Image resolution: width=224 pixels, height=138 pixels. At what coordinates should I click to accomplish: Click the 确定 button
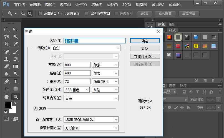145,41
